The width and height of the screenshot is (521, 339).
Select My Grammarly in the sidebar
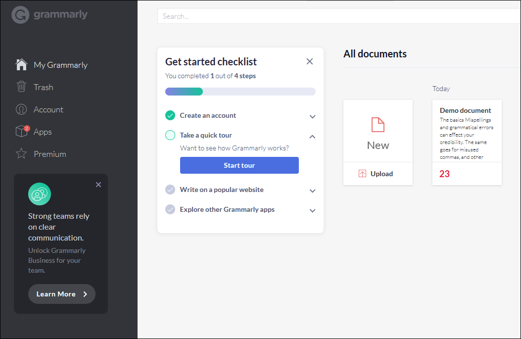click(60, 65)
